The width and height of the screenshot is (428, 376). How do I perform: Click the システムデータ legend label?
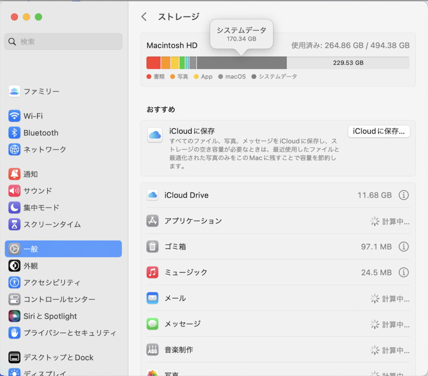pos(278,76)
